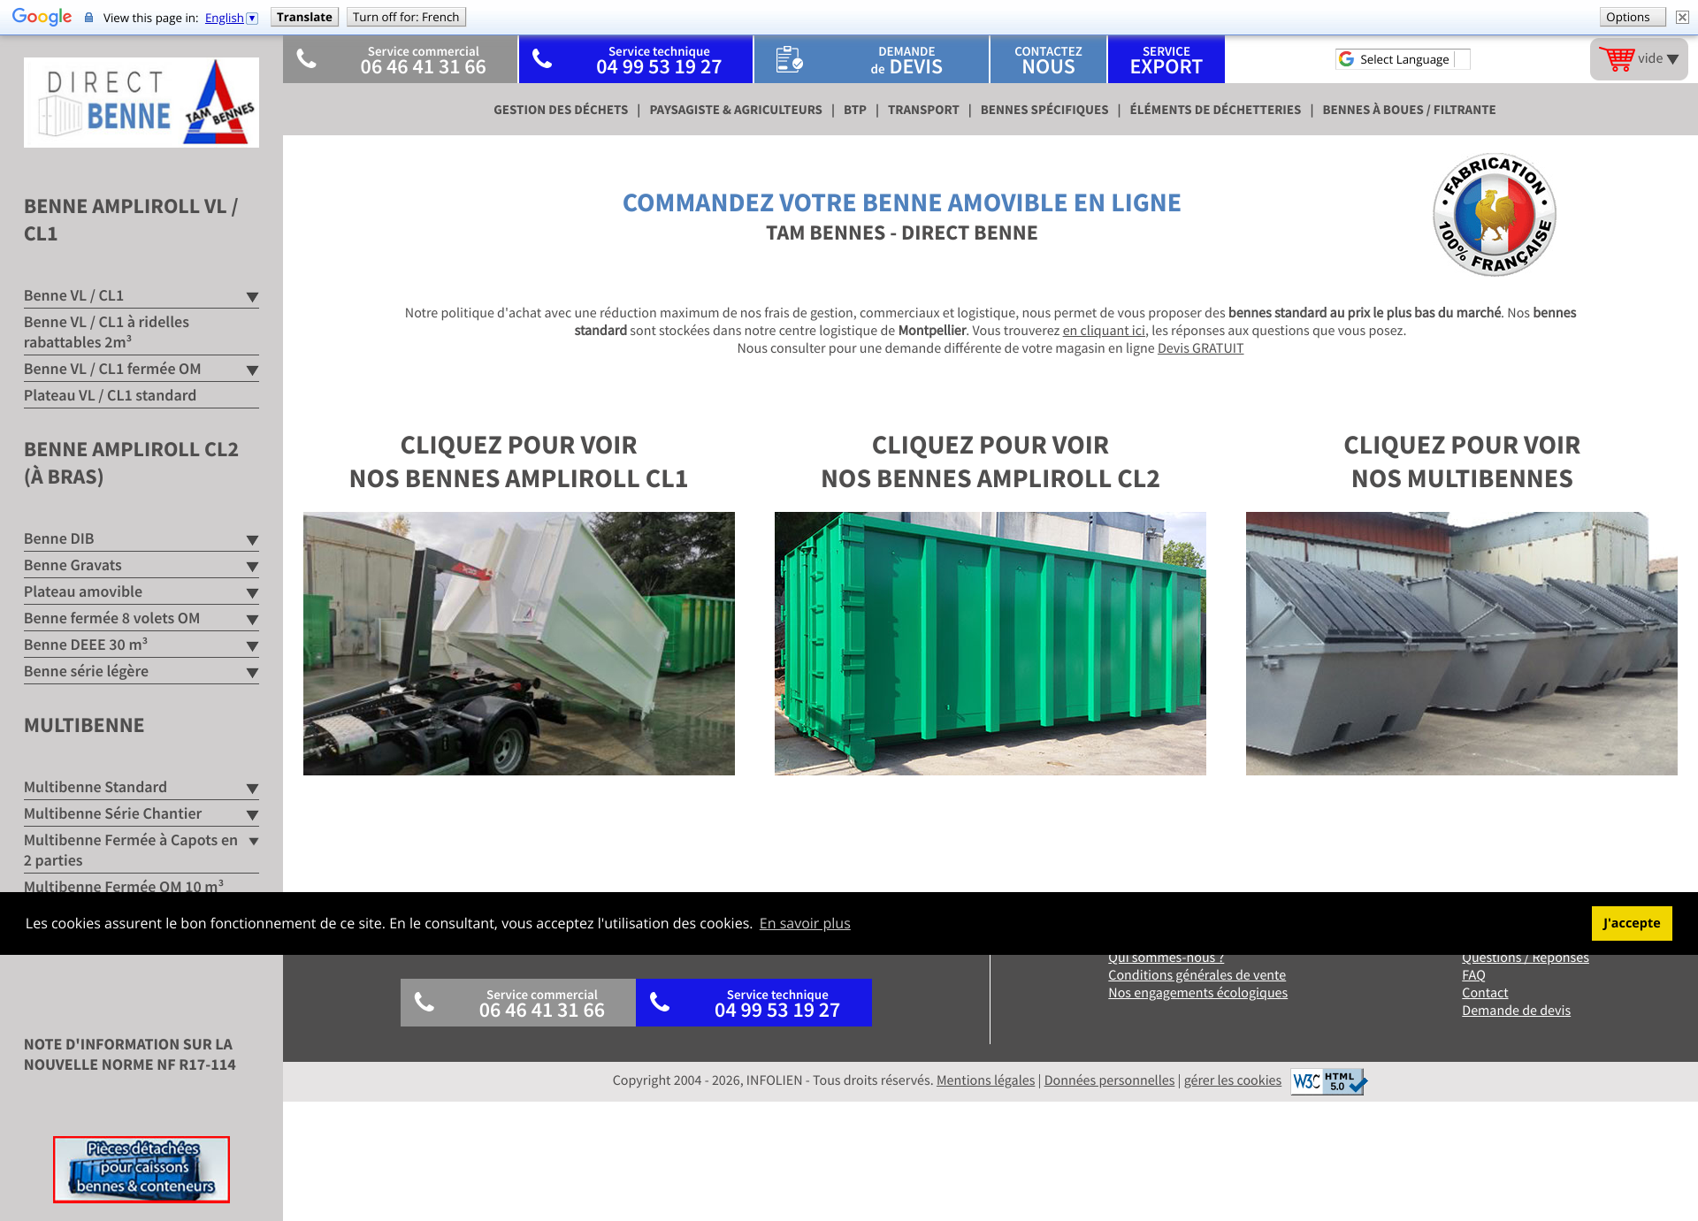Click the Service commercial phone icon in header

(306, 59)
